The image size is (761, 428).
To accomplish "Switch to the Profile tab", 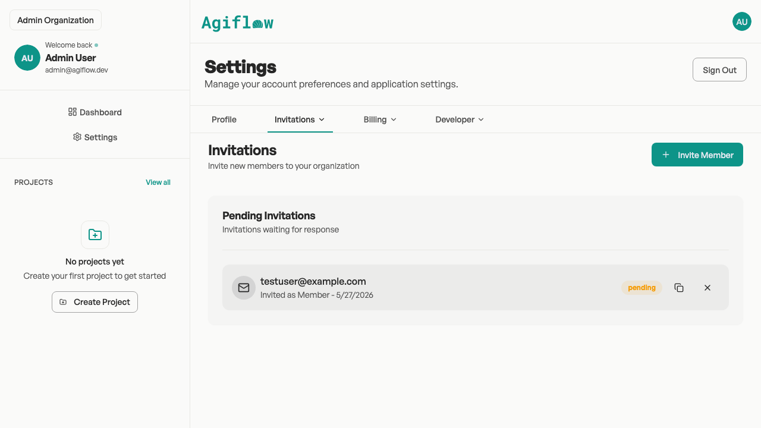I will 224,119.
